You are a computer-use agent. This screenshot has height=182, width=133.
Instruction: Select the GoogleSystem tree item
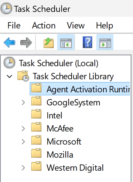73,102
